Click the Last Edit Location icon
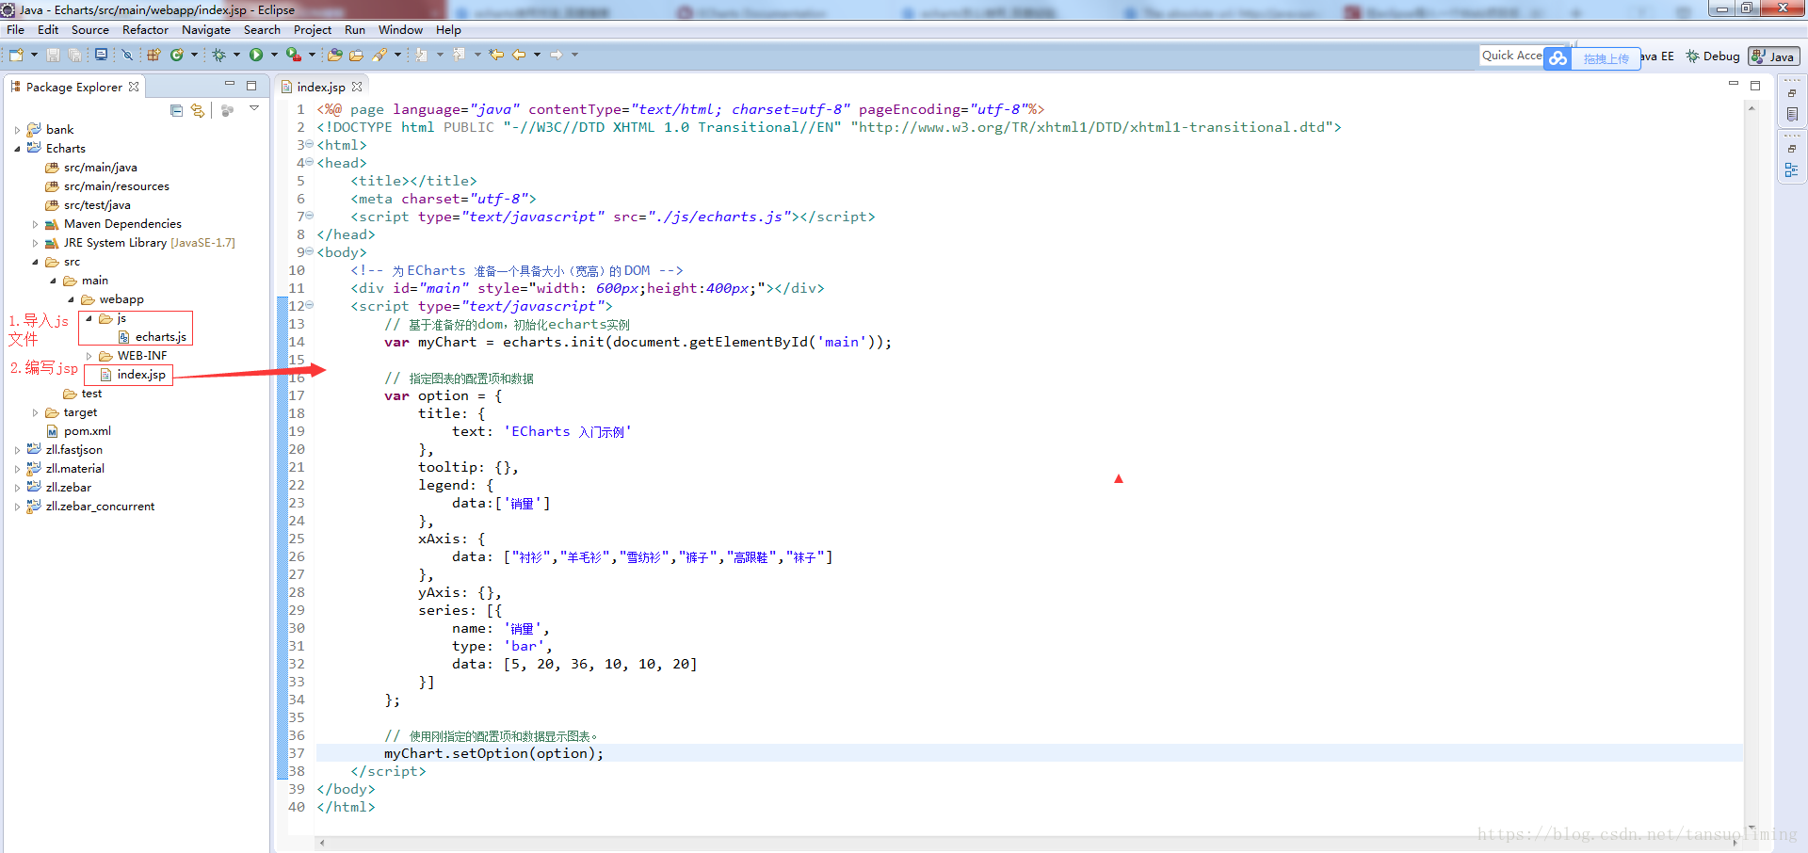This screenshot has height=853, width=1808. click(496, 56)
